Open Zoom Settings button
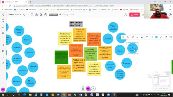 [162, 88]
